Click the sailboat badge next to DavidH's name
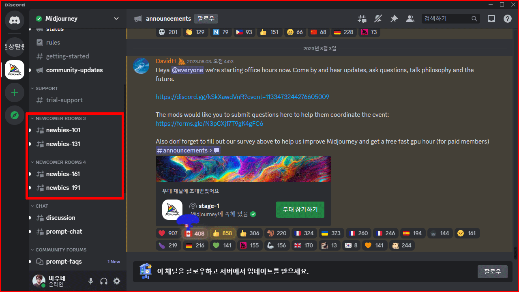519x292 pixels. point(182,61)
